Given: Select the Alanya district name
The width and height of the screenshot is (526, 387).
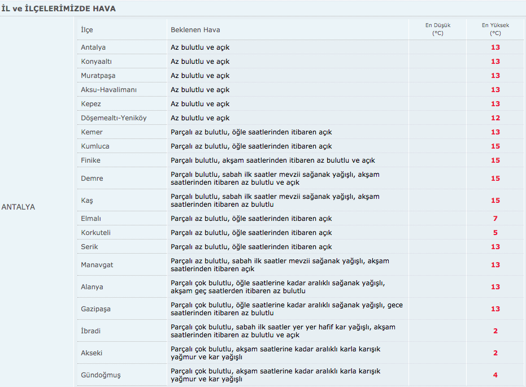Looking at the screenshot, I should pyautogui.click(x=92, y=287).
